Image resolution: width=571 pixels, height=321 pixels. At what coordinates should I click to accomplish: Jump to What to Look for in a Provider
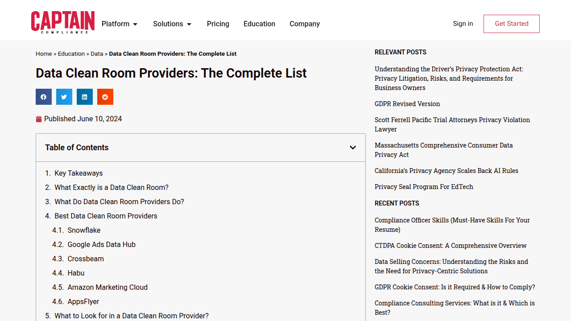[132, 316]
